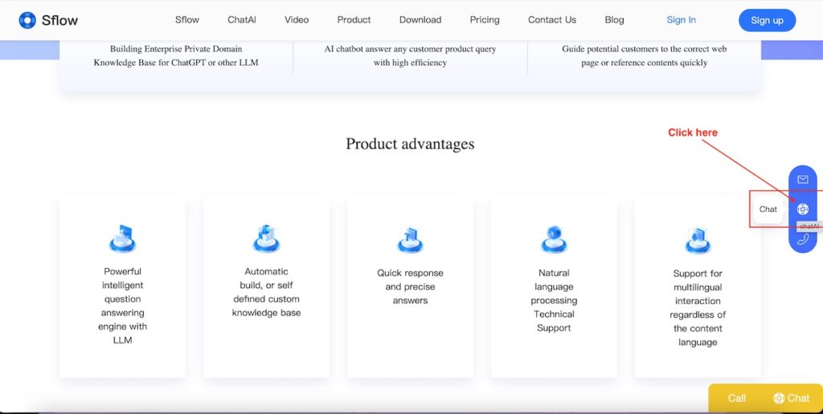Visit the Blog link in the navbar
823x414 pixels.
(614, 20)
